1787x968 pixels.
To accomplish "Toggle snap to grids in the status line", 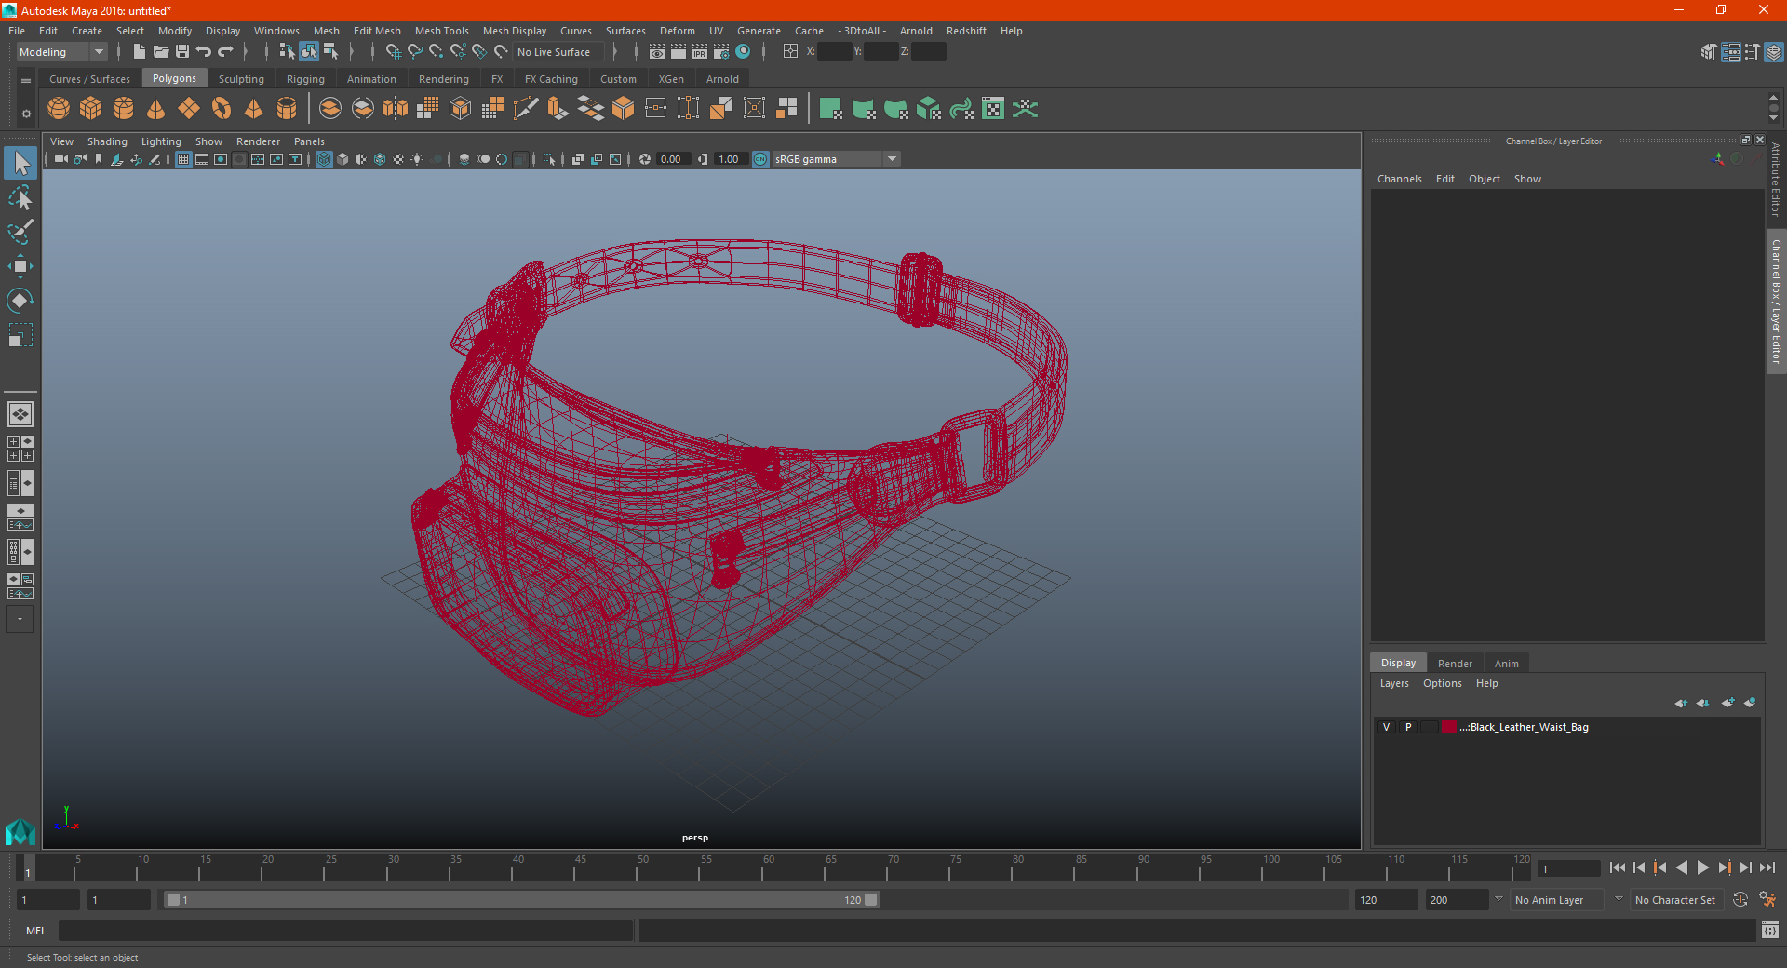I will (x=394, y=52).
